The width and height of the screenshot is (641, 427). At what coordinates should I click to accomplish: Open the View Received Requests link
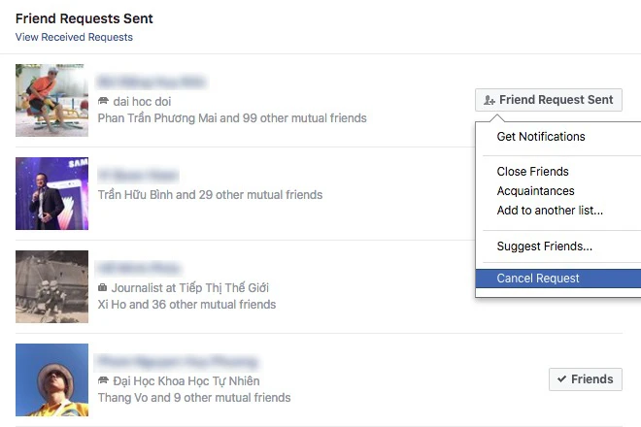pos(74,38)
